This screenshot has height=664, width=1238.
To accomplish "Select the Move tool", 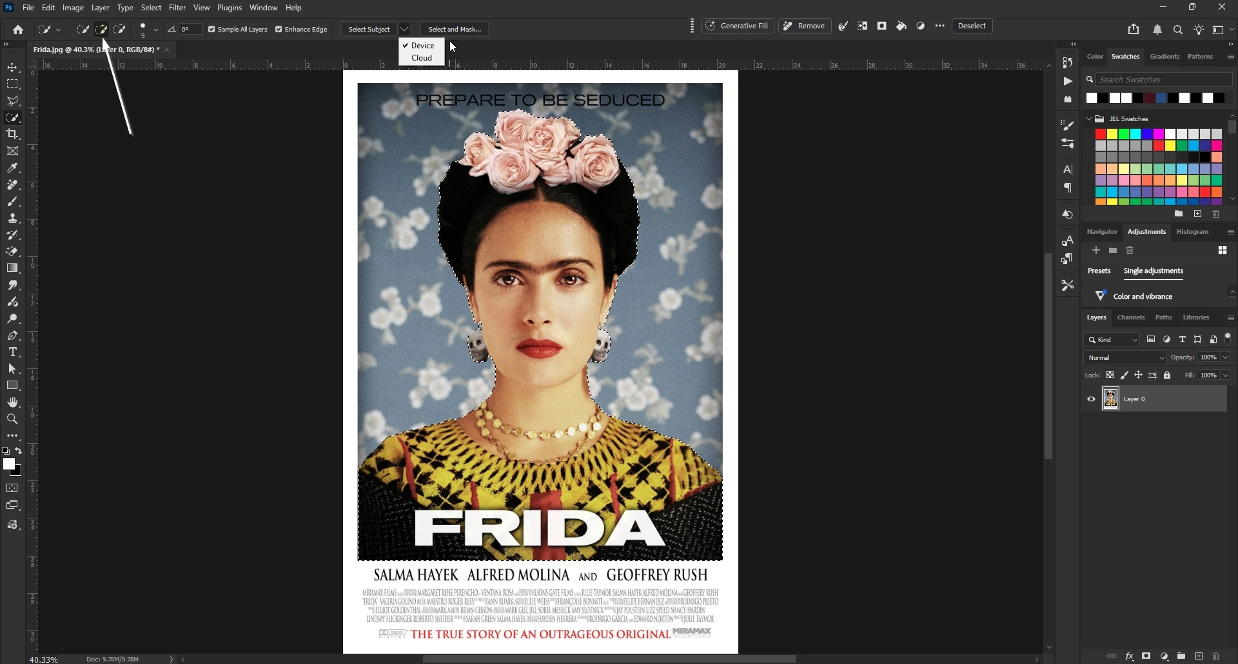I will point(12,68).
